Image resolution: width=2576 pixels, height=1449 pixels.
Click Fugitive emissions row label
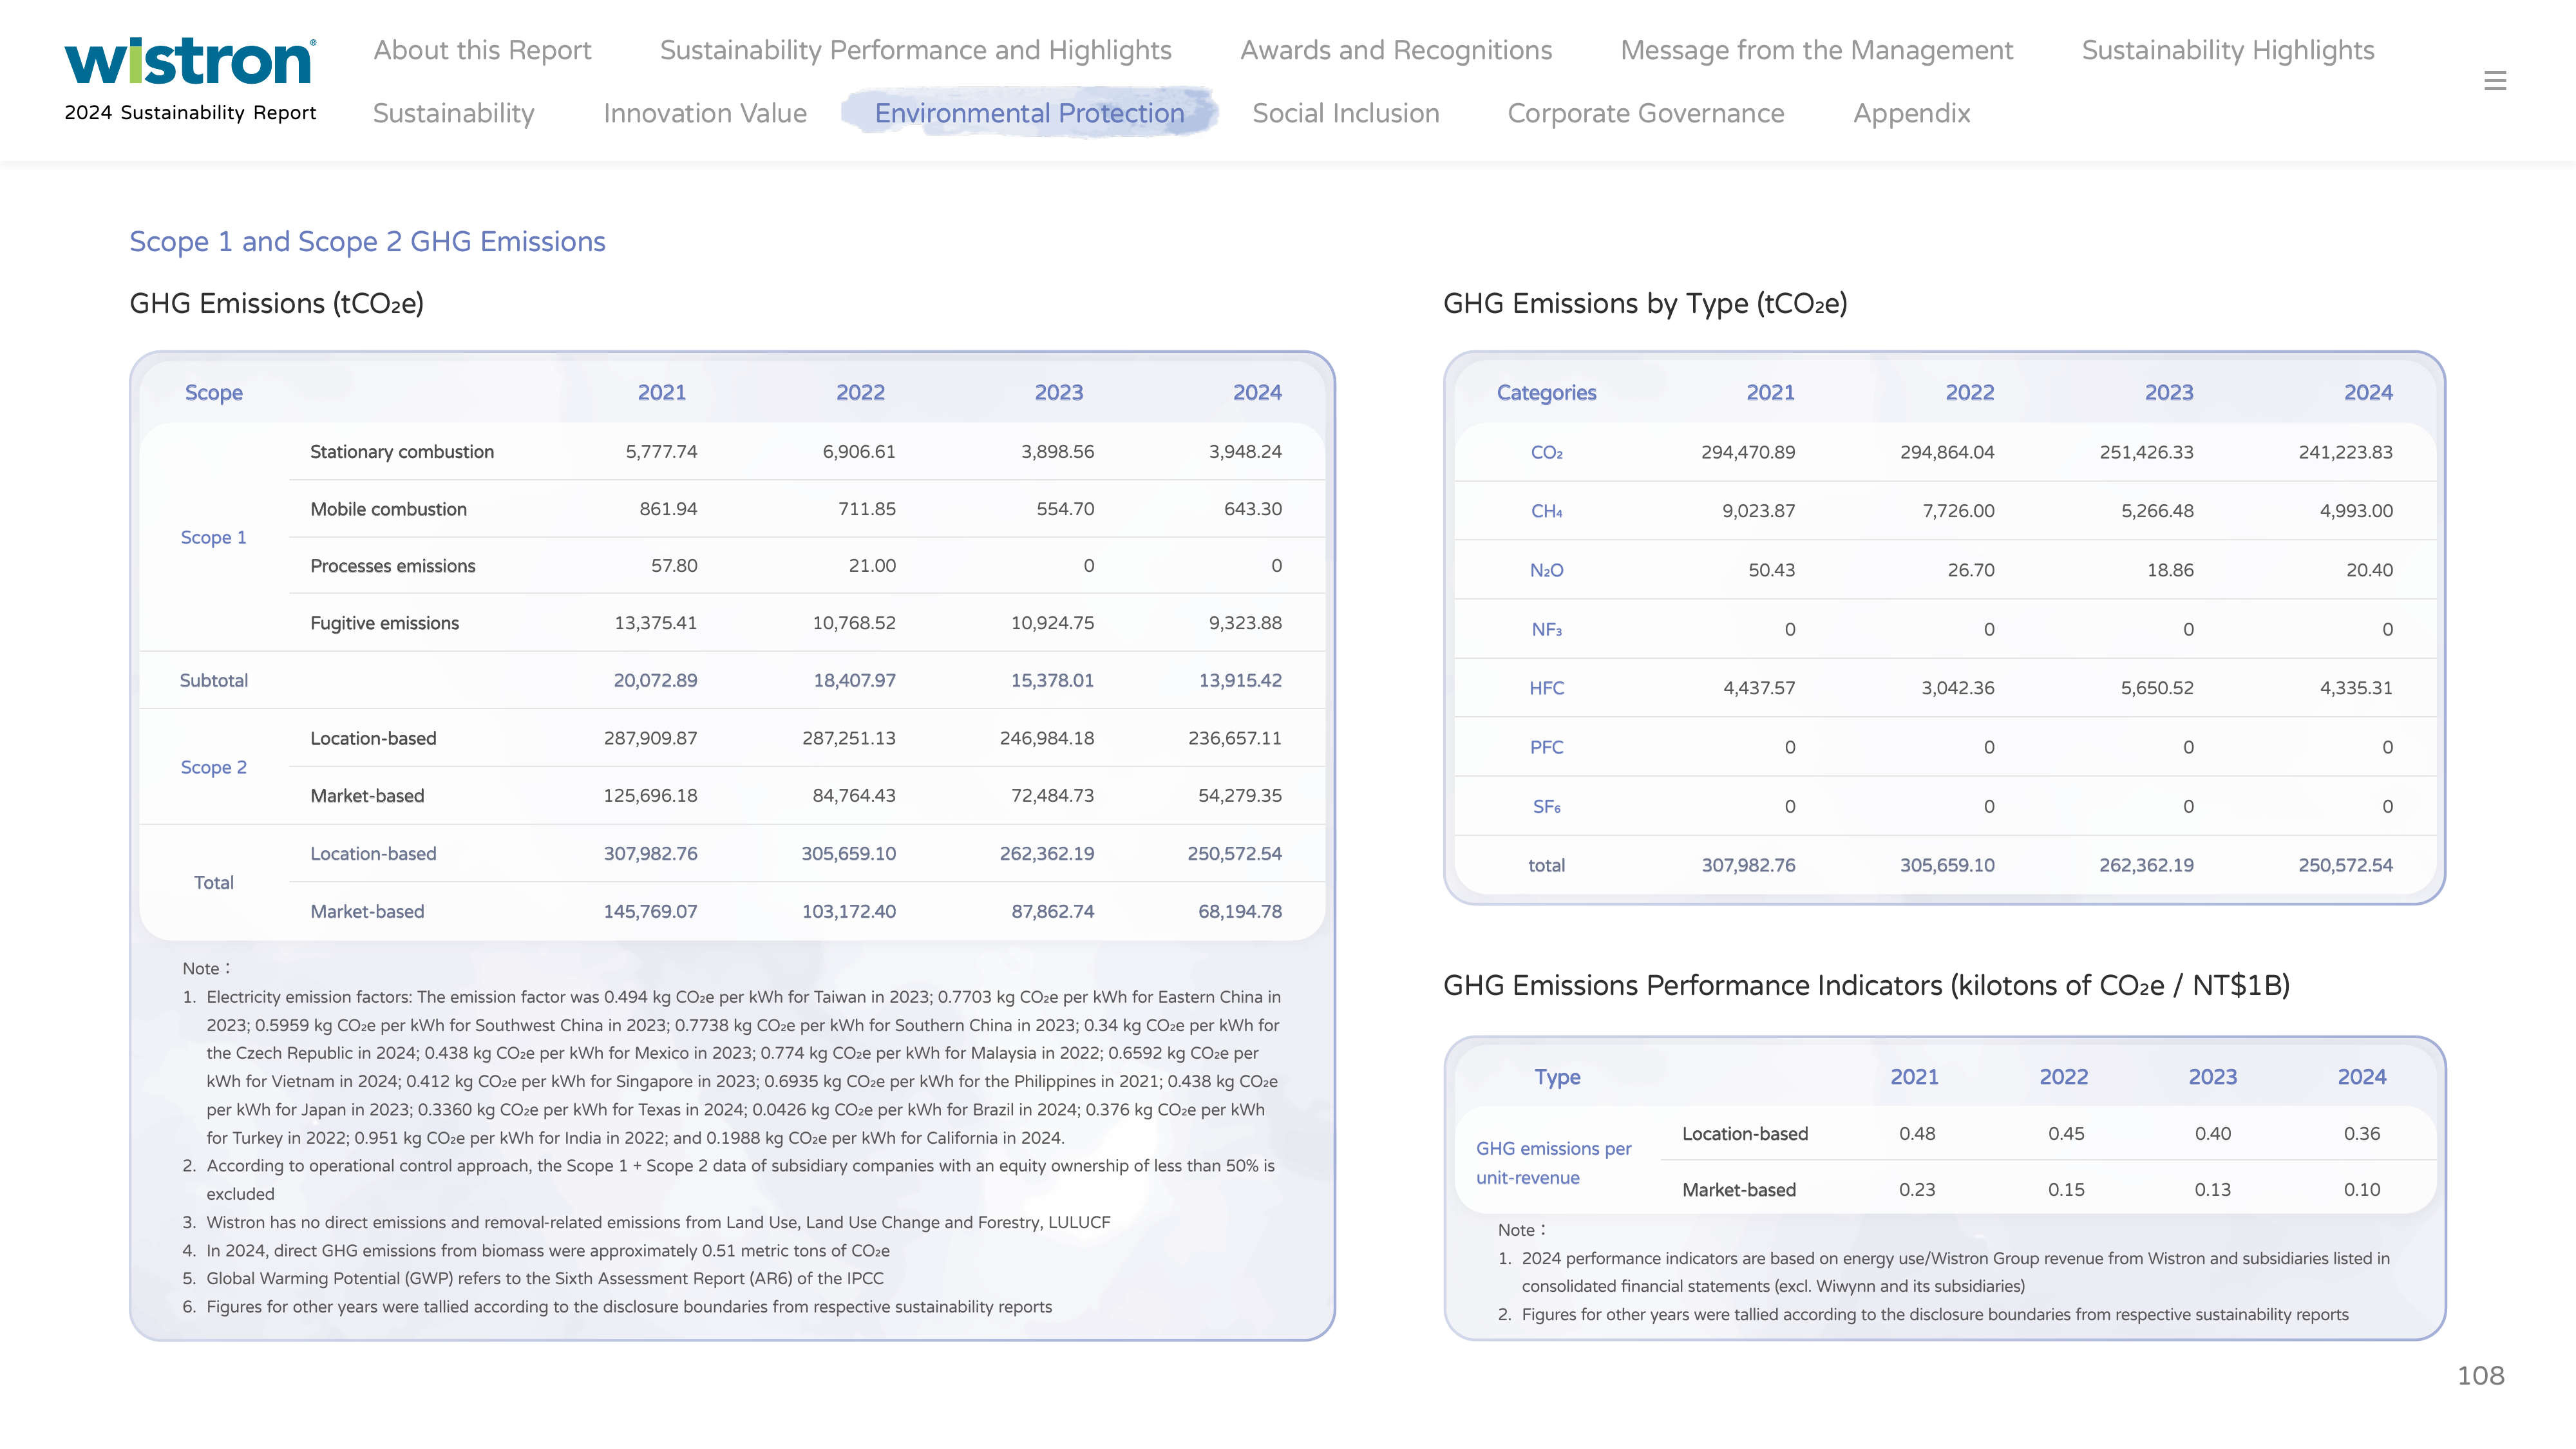pyautogui.click(x=384, y=623)
